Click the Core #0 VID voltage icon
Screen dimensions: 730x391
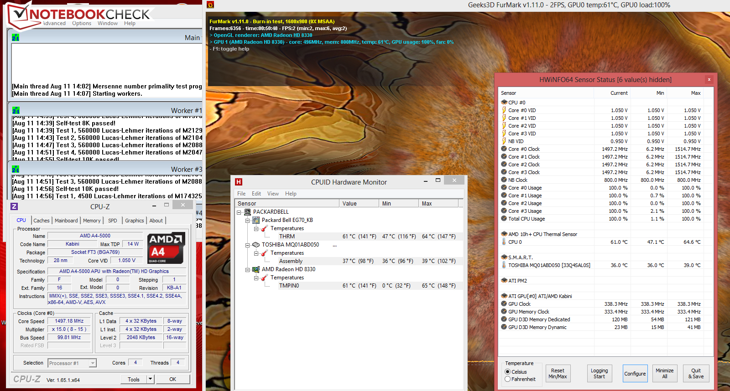[504, 110]
